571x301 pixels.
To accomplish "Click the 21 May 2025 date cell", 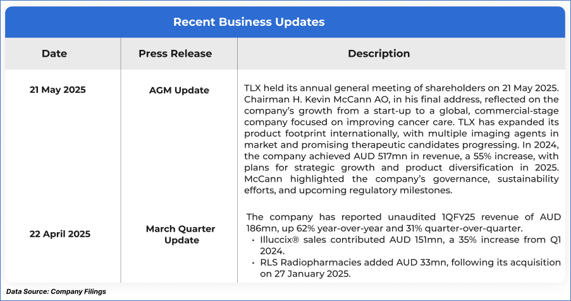I will click(x=58, y=90).
